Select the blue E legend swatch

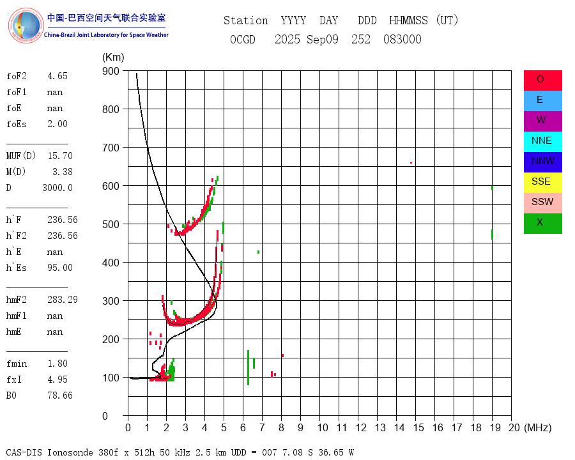[542, 101]
